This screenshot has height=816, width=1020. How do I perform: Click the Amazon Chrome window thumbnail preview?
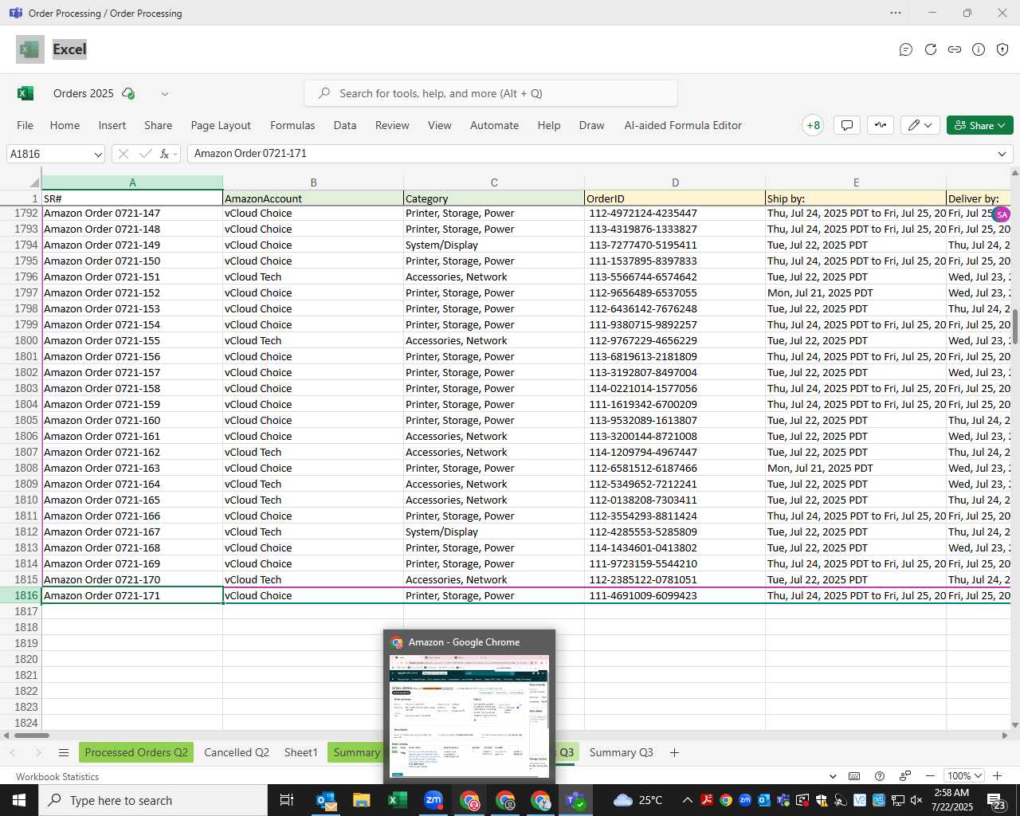pyautogui.click(x=469, y=716)
